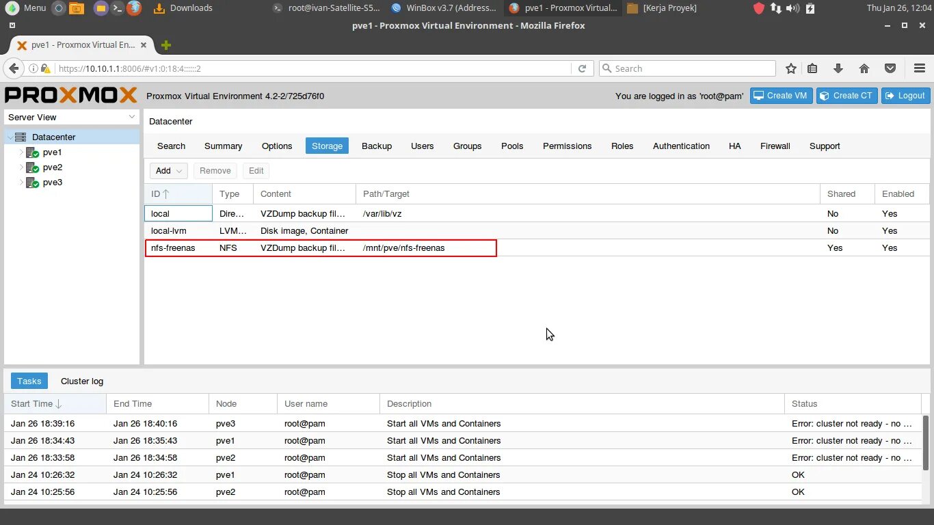The image size is (934, 525).
Task: Open the Users tab
Action: pyautogui.click(x=423, y=146)
